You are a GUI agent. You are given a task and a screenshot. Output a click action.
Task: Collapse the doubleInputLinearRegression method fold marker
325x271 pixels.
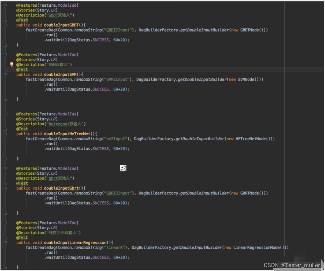pos(5,243)
